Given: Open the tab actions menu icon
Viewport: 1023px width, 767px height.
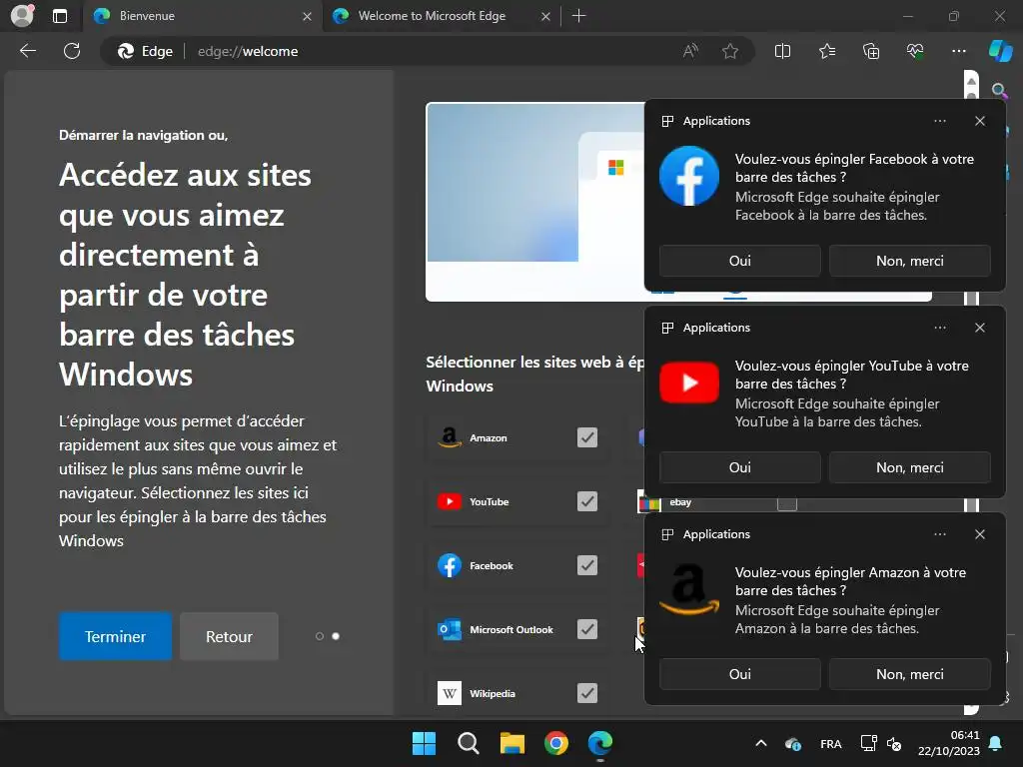Looking at the screenshot, I should (60, 16).
